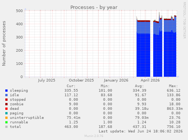The width and height of the screenshot is (188, 140).
Task: Click runnable current value 1.25
Action: pos(73,122)
